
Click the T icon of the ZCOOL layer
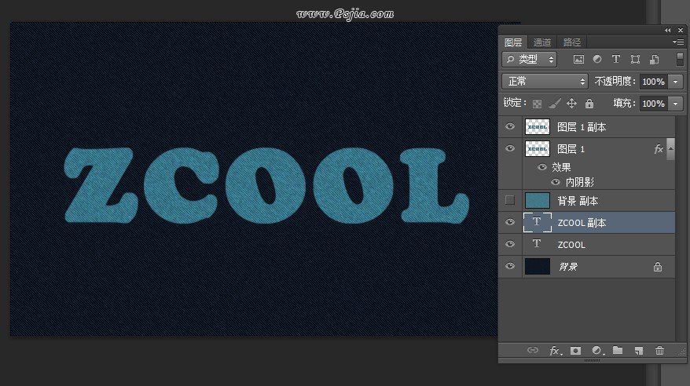(x=537, y=244)
